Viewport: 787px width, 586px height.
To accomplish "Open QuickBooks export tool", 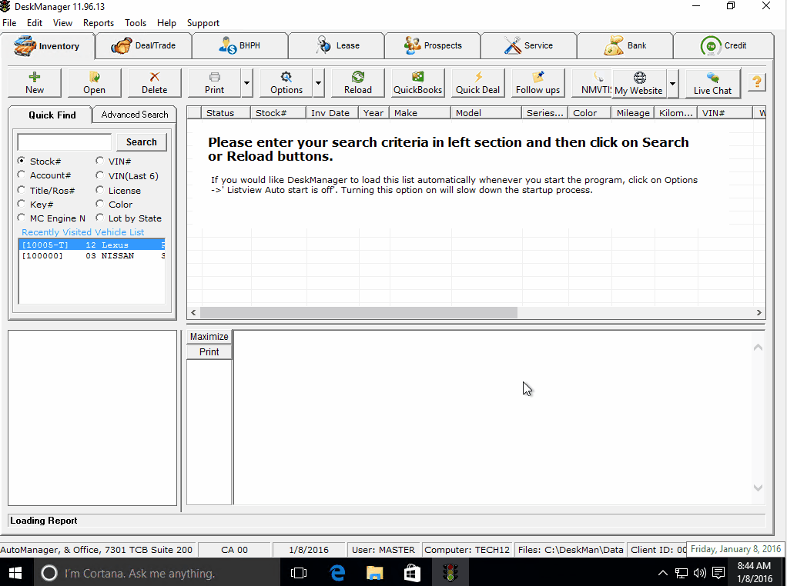I will [x=417, y=83].
